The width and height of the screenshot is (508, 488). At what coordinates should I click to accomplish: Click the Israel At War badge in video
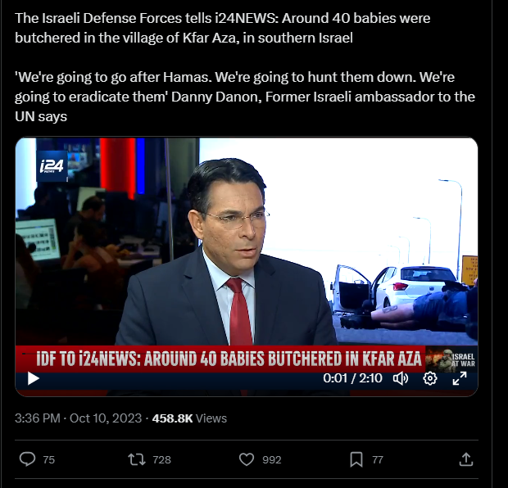pyautogui.click(x=451, y=359)
